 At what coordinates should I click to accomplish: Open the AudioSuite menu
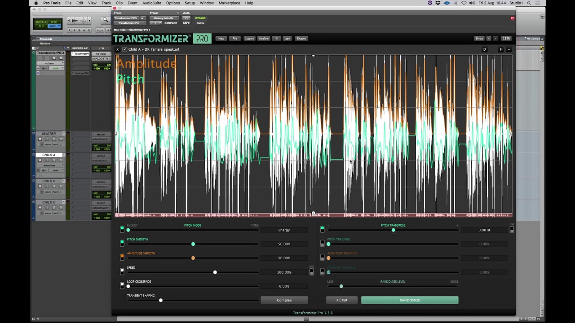[x=152, y=3]
